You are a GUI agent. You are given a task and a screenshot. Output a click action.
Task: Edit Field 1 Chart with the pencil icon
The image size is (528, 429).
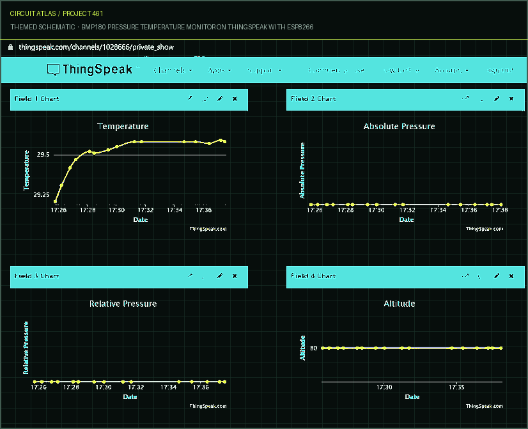(220, 98)
